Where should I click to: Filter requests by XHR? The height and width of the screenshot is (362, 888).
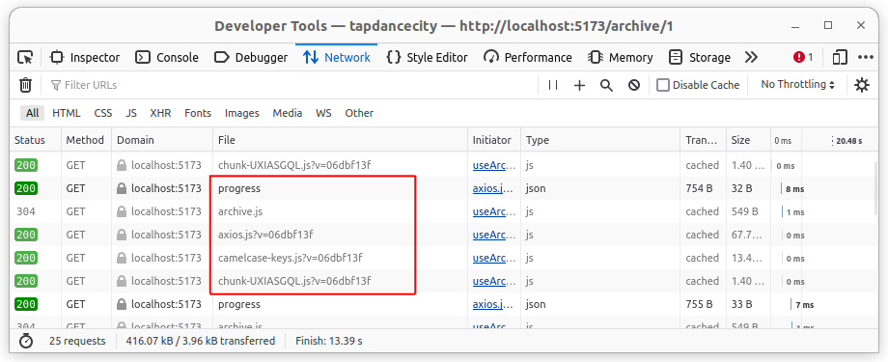click(x=160, y=113)
